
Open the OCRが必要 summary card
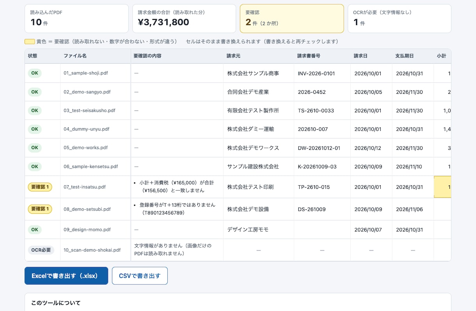(x=399, y=19)
